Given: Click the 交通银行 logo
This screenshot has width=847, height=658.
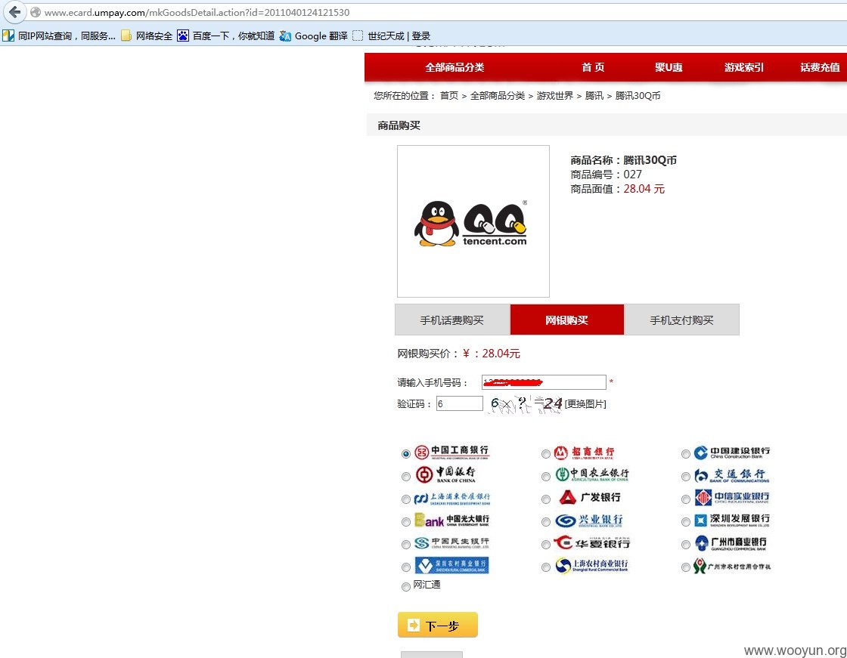Looking at the screenshot, I should 732,475.
